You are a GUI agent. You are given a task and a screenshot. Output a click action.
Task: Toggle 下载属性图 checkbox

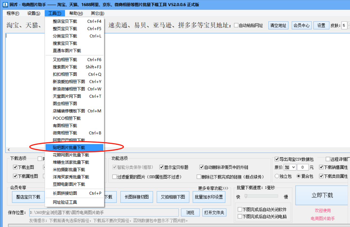(x=15, y=176)
